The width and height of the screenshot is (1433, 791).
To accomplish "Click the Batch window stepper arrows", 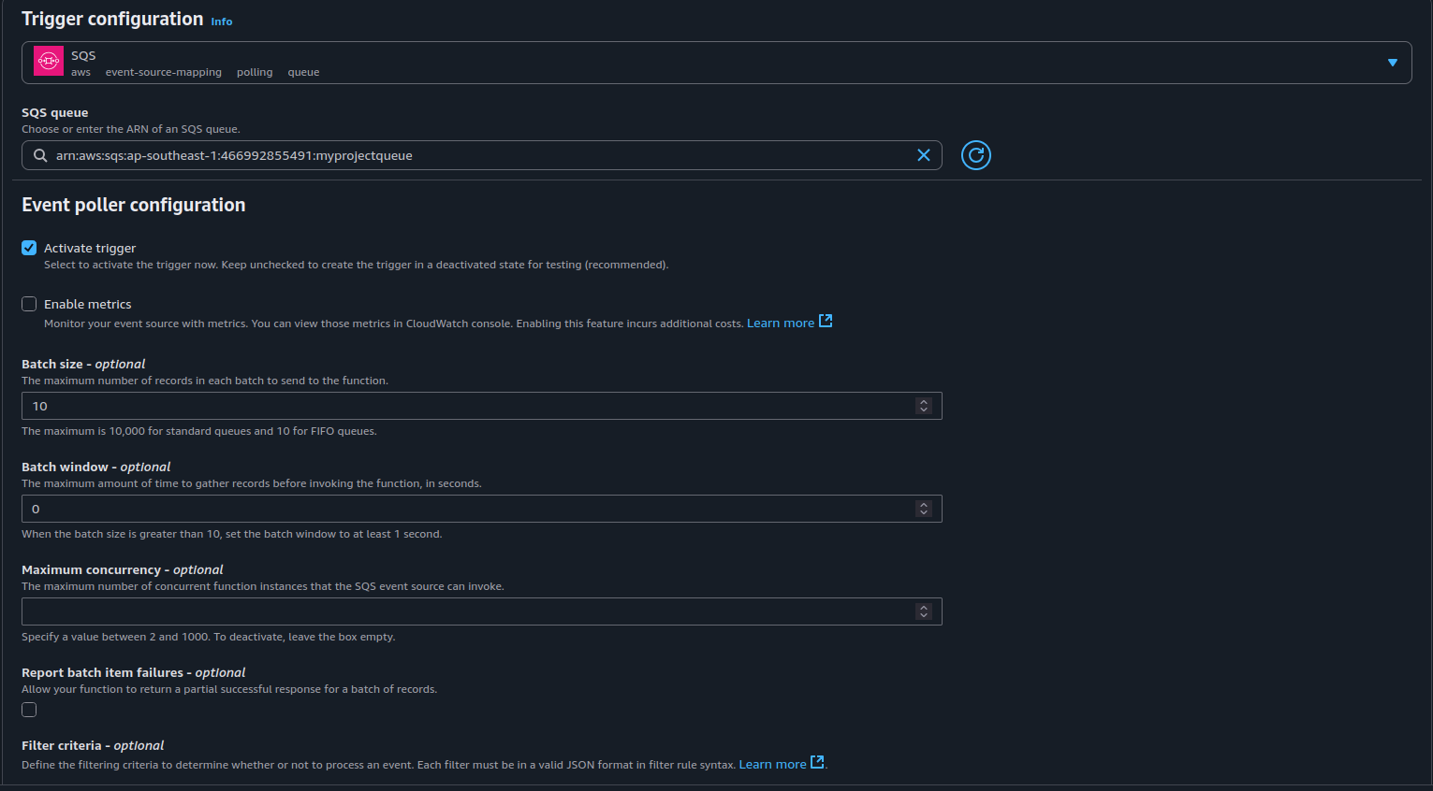I will click(x=924, y=509).
